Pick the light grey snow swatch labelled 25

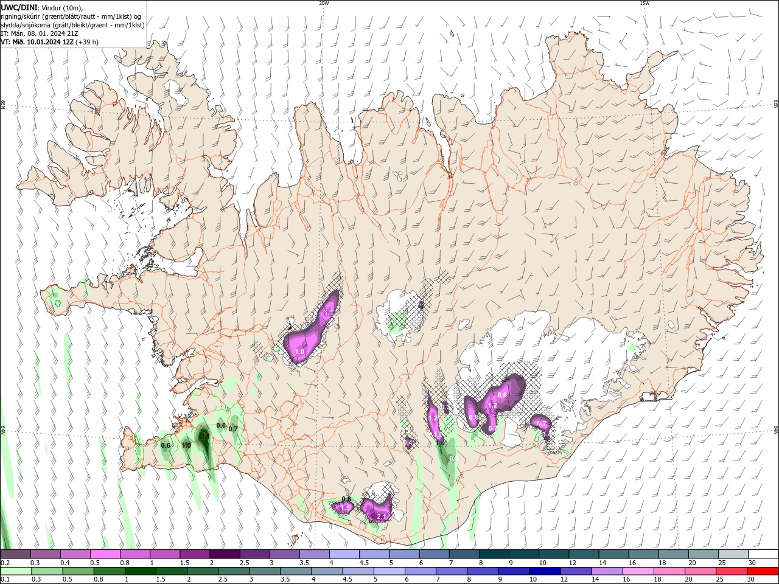(x=733, y=554)
